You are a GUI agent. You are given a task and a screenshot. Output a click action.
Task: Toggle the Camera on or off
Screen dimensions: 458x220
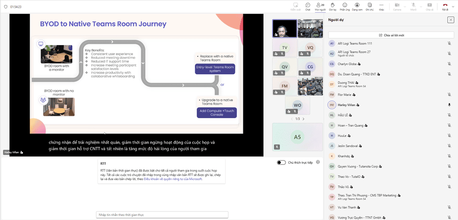click(397, 6)
